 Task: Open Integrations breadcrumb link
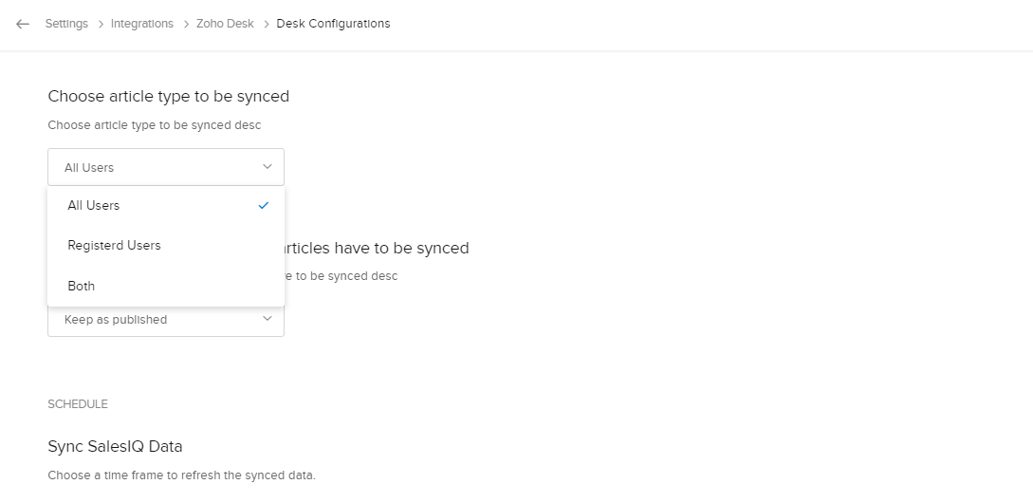click(x=142, y=24)
